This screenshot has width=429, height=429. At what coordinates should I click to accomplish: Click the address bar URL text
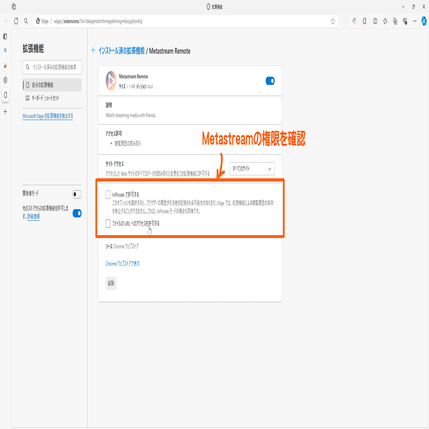[x=98, y=21]
